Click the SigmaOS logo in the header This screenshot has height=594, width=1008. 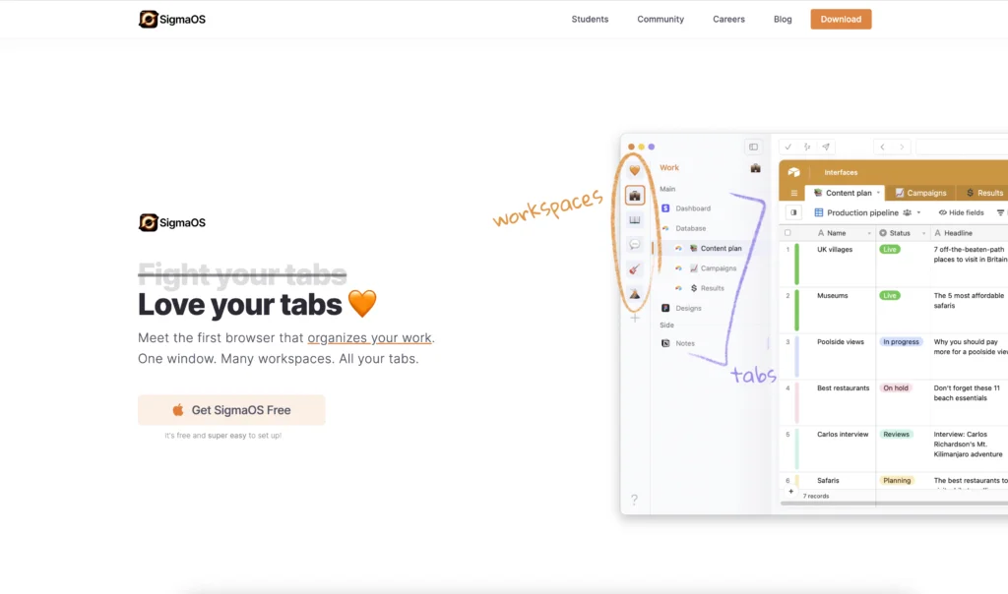tap(172, 19)
